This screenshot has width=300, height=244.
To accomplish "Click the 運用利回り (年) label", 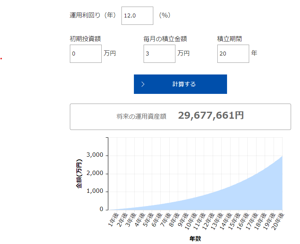I will coord(93,16).
